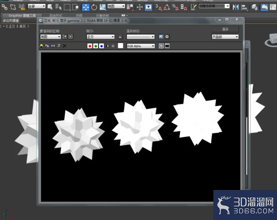Toggle the red channel display
This screenshot has height=220, width=277.
[90, 46]
